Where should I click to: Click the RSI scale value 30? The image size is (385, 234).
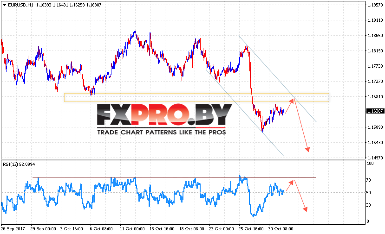(x=368, y=205)
